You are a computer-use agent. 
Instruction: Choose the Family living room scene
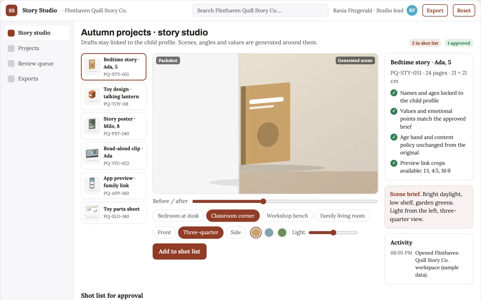click(342, 216)
